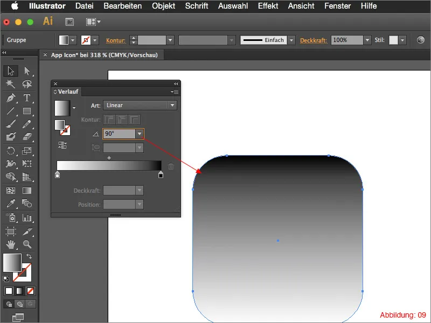Select the Pen tool
Viewport: 431px width, 323px height.
11,98
